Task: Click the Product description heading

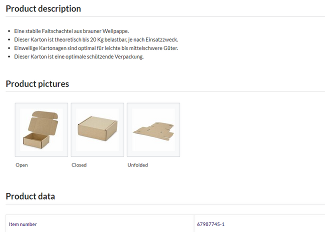Action: click(x=43, y=8)
